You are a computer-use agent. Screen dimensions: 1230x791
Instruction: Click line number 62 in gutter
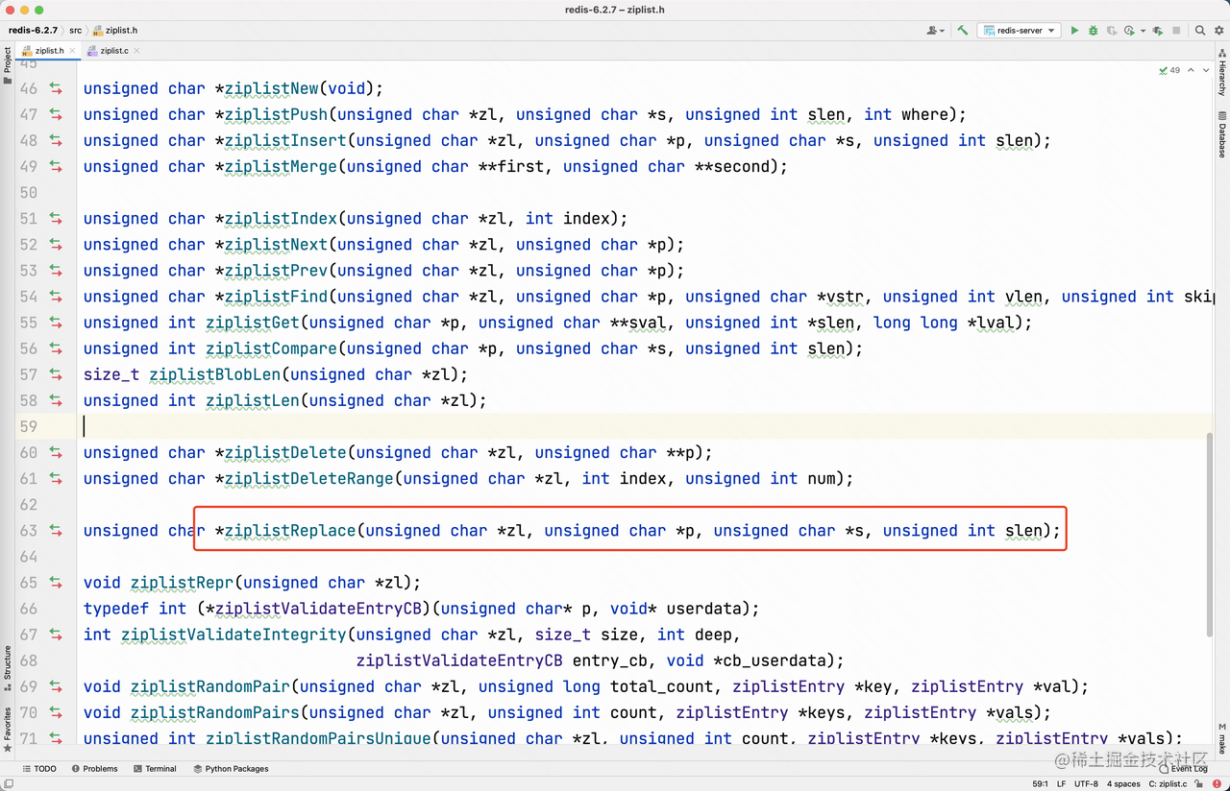coord(28,504)
